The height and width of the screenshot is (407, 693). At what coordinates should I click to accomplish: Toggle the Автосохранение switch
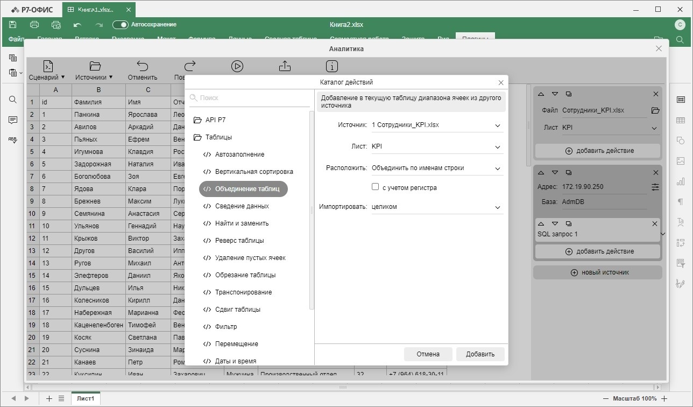121,25
